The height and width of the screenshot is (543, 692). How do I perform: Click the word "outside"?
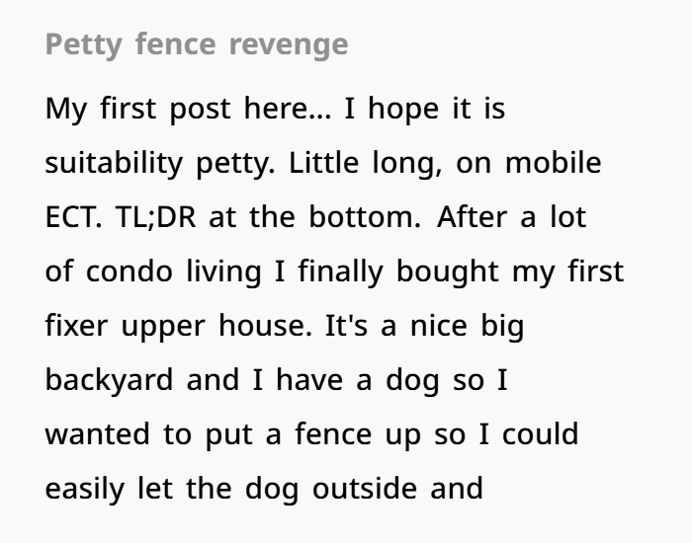[x=365, y=489]
